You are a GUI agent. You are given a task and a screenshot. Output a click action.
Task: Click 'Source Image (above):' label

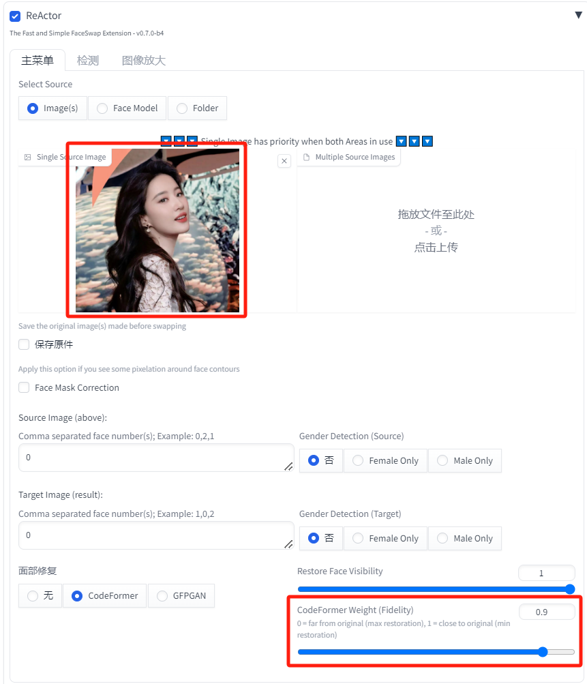click(x=63, y=418)
